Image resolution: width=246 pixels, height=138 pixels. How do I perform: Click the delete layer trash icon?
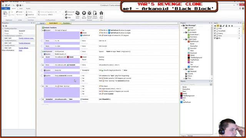click(226, 26)
